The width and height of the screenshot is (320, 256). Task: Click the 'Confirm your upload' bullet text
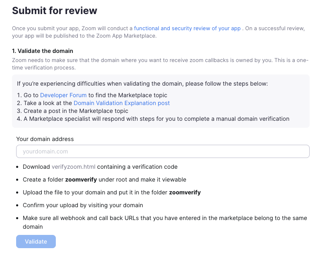pos(83,205)
